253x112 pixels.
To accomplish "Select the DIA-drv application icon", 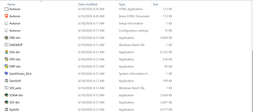I will pos(6,52).
